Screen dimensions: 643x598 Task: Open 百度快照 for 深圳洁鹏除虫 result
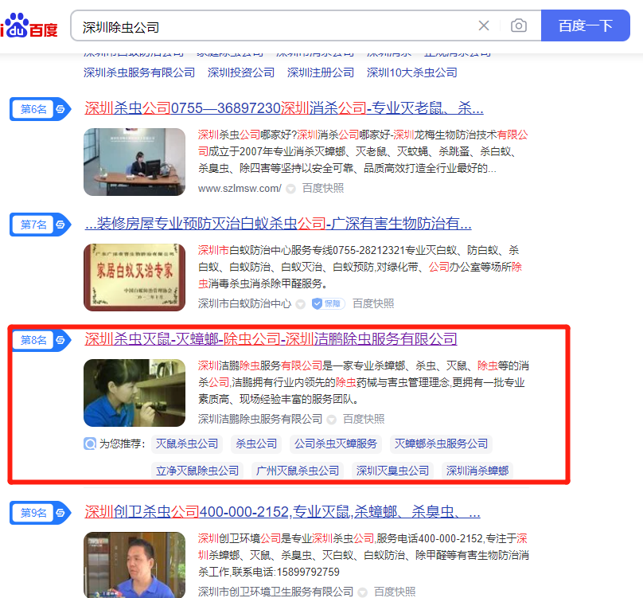(364, 419)
